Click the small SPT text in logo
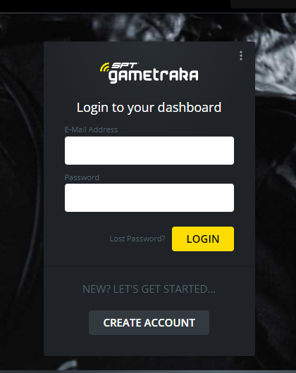Image resolution: width=296 pixels, height=373 pixels. click(124, 65)
